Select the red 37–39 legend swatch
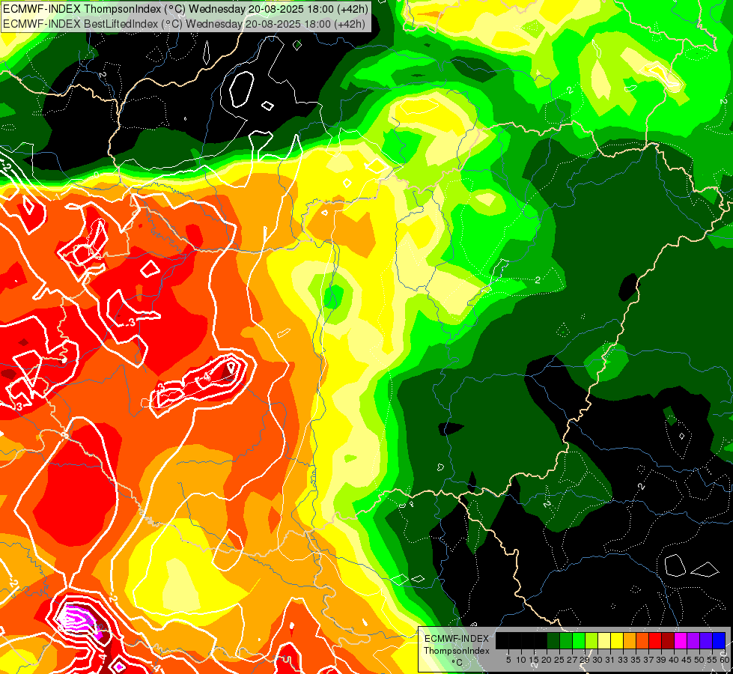The height and width of the screenshot is (674, 733). click(x=655, y=640)
